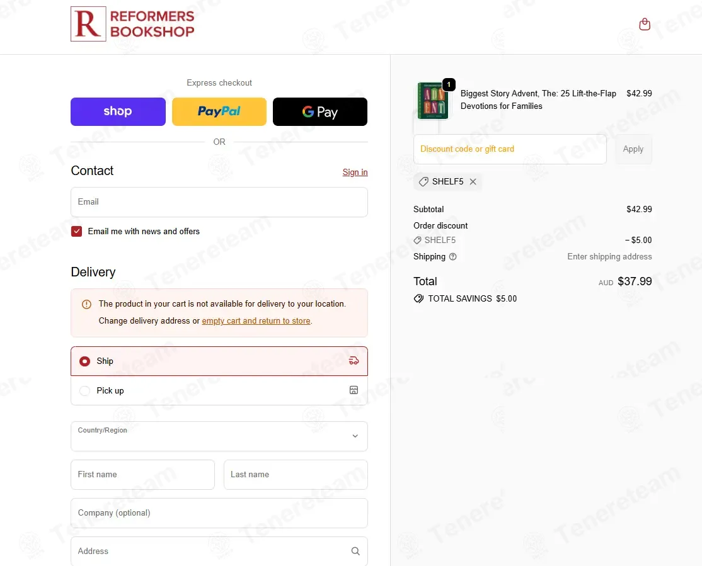Focus the Last name field

(296, 475)
